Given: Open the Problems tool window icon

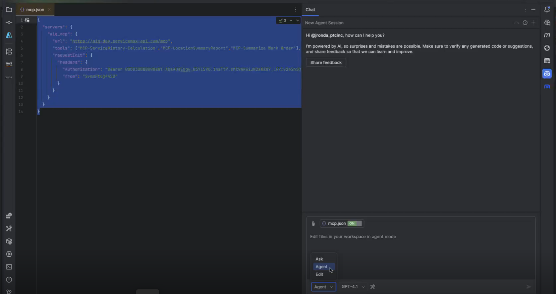Looking at the screenshot, I should pyautogui.click(x=9, y=280).
